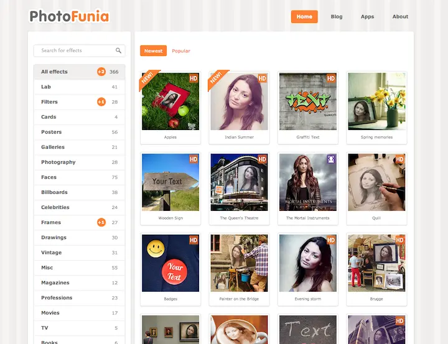The height and width of the screenshot is (344, 448).
Task: Click the purple face badge on Mortal Instruments
Action: point(331,159)
